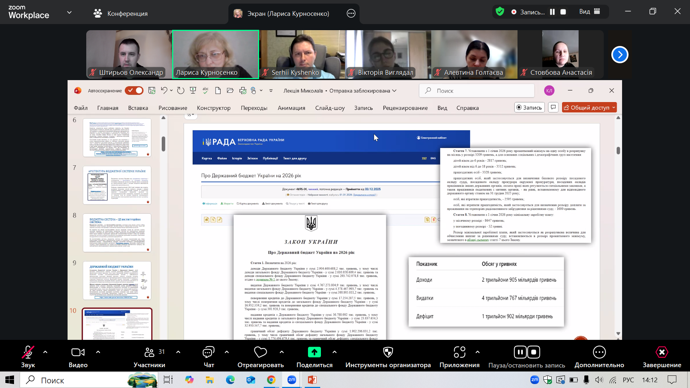Click the PowerPoint undo arrow
Viewport: 690px width, 388px height.
click(x=164, y=91)
